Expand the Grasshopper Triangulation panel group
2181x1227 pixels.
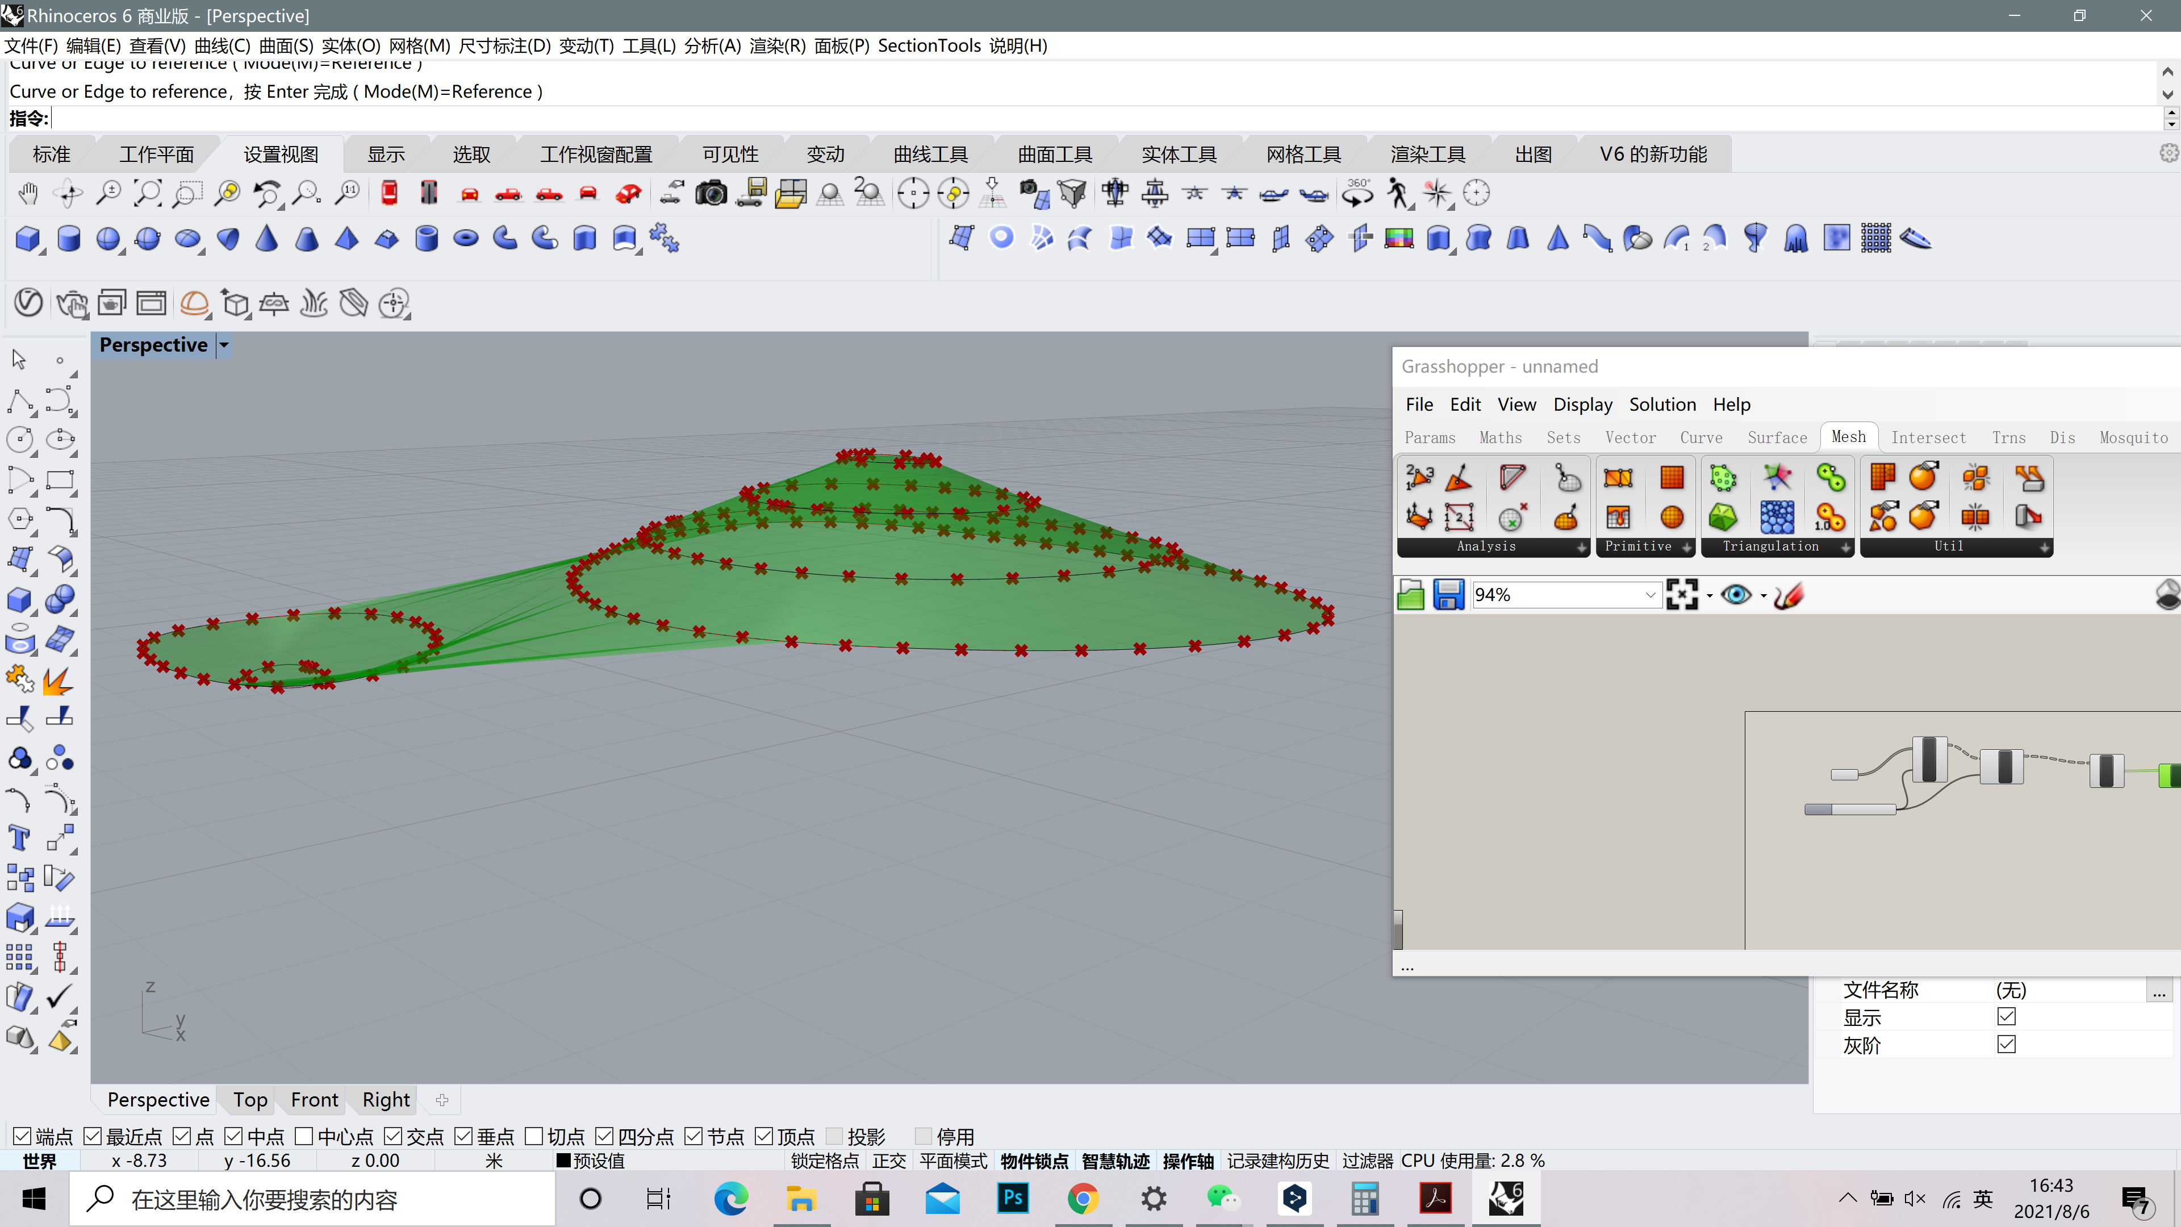click(1846, 548)
